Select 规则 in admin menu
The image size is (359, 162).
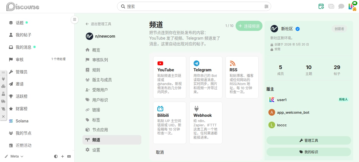(112, 70)
